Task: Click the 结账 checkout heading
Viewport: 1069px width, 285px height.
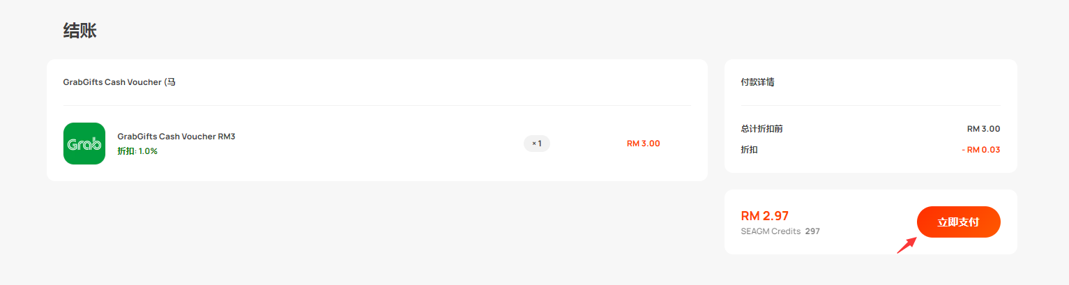Action: (x=80, y=31)
